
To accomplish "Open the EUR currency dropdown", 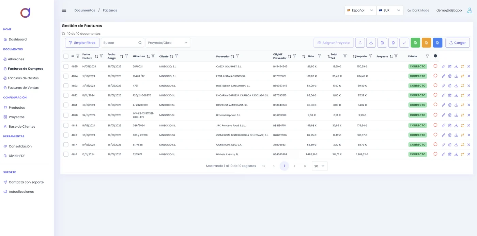I will pos(390,10).
